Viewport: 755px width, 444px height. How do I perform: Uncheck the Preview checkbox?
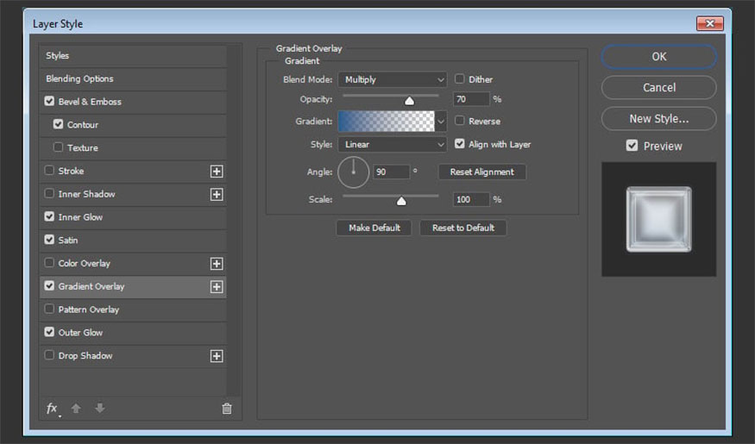(632, 147)
